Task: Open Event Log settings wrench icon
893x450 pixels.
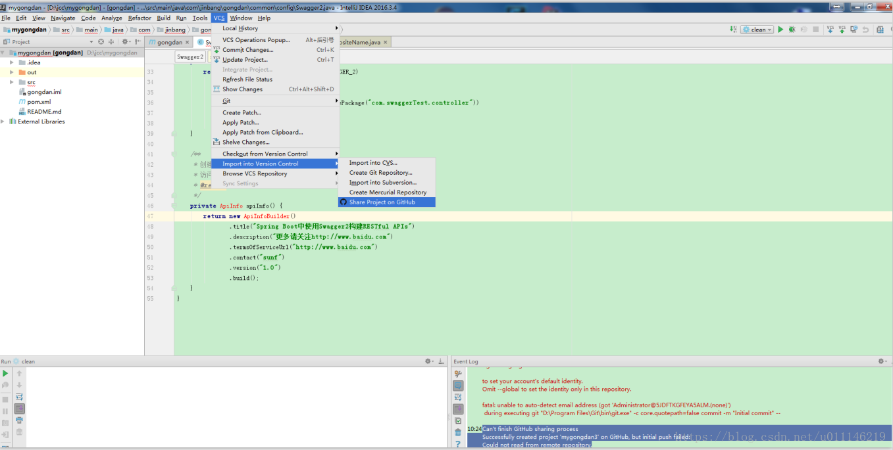Action: pos(458,374)
